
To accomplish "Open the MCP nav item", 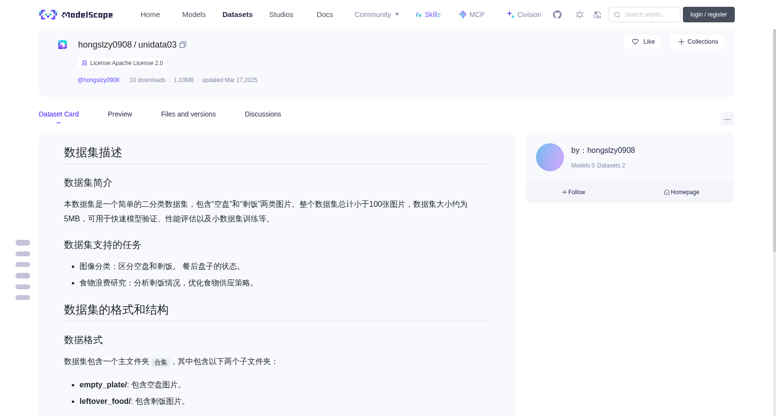I will click(472, 15).
